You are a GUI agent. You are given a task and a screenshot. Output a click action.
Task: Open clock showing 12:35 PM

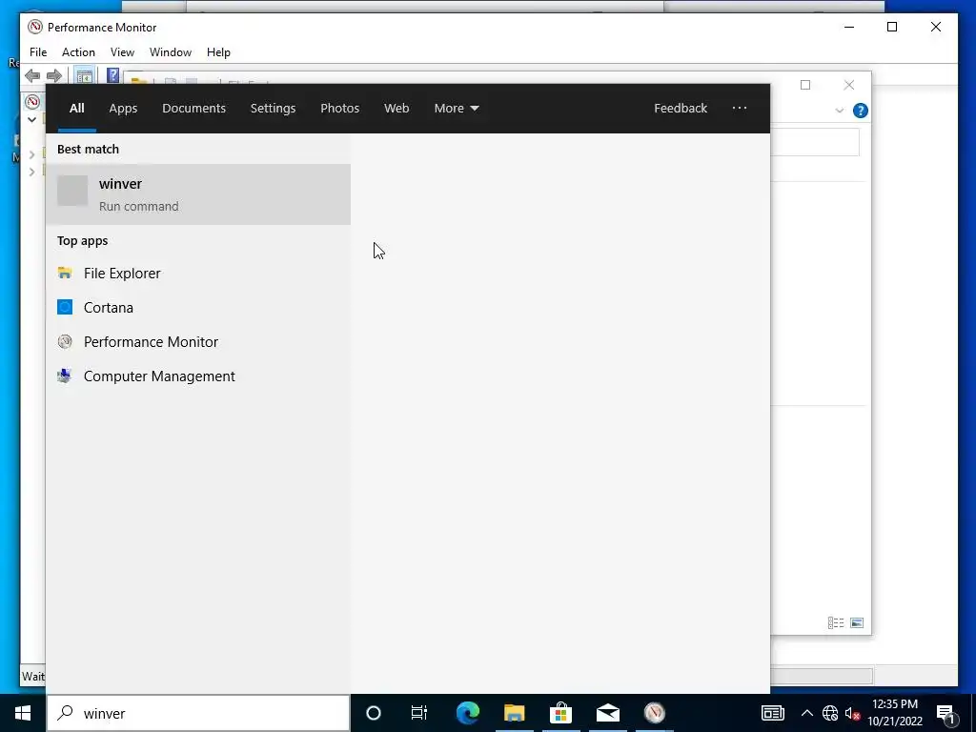click(x=895, y=713)
